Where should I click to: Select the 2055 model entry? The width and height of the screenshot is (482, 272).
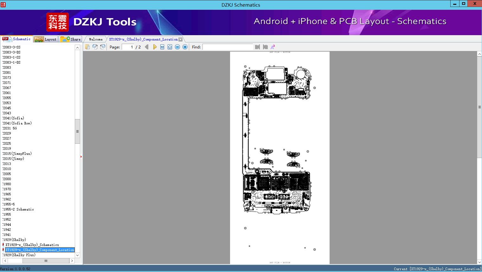coord(7,98)
